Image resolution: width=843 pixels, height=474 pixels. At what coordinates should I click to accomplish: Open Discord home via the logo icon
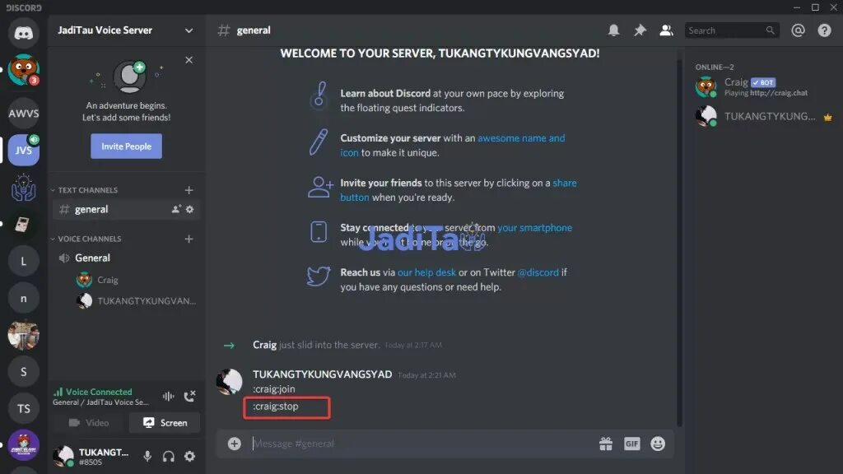[23, 33]
